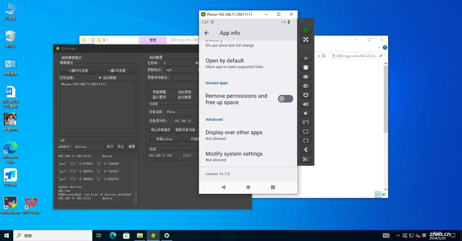
Task: Check the 录制屏幕 checkbox
Action: click(x=150, y=92)
